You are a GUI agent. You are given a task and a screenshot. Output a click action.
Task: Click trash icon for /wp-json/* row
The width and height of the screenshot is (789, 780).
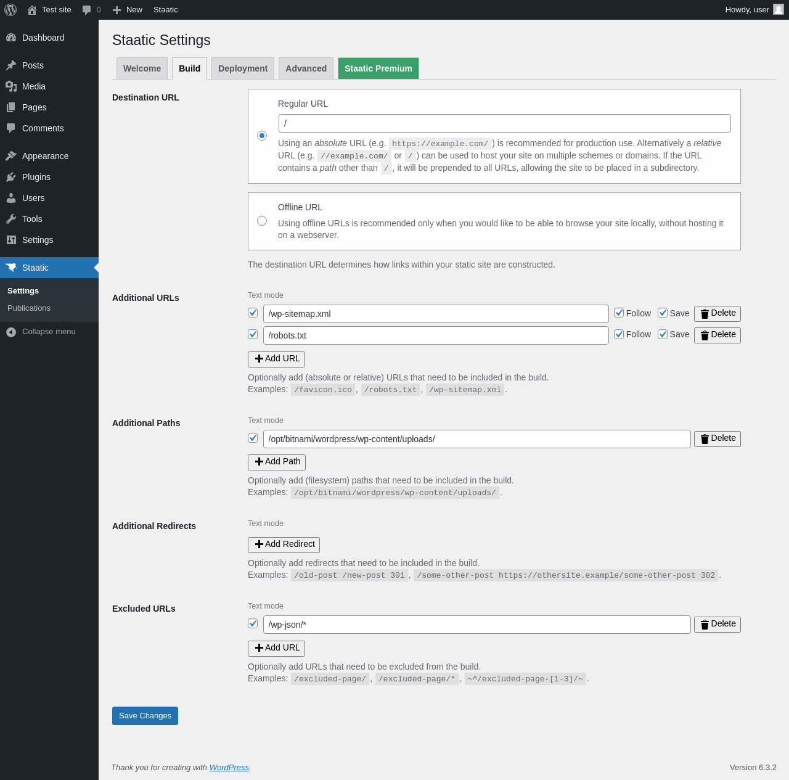coord(705,625)
